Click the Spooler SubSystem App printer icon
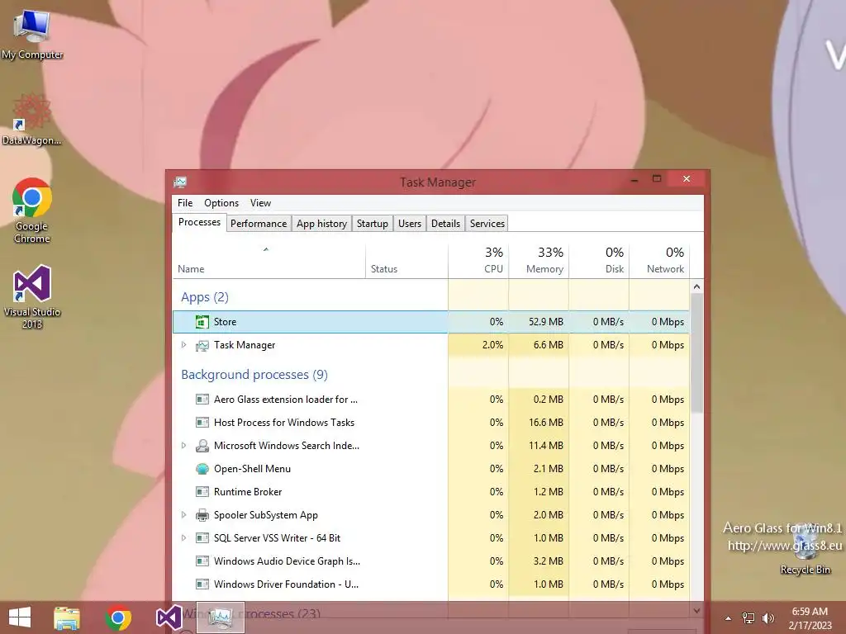This screenshot has width=846, height=634. (202, 515)
